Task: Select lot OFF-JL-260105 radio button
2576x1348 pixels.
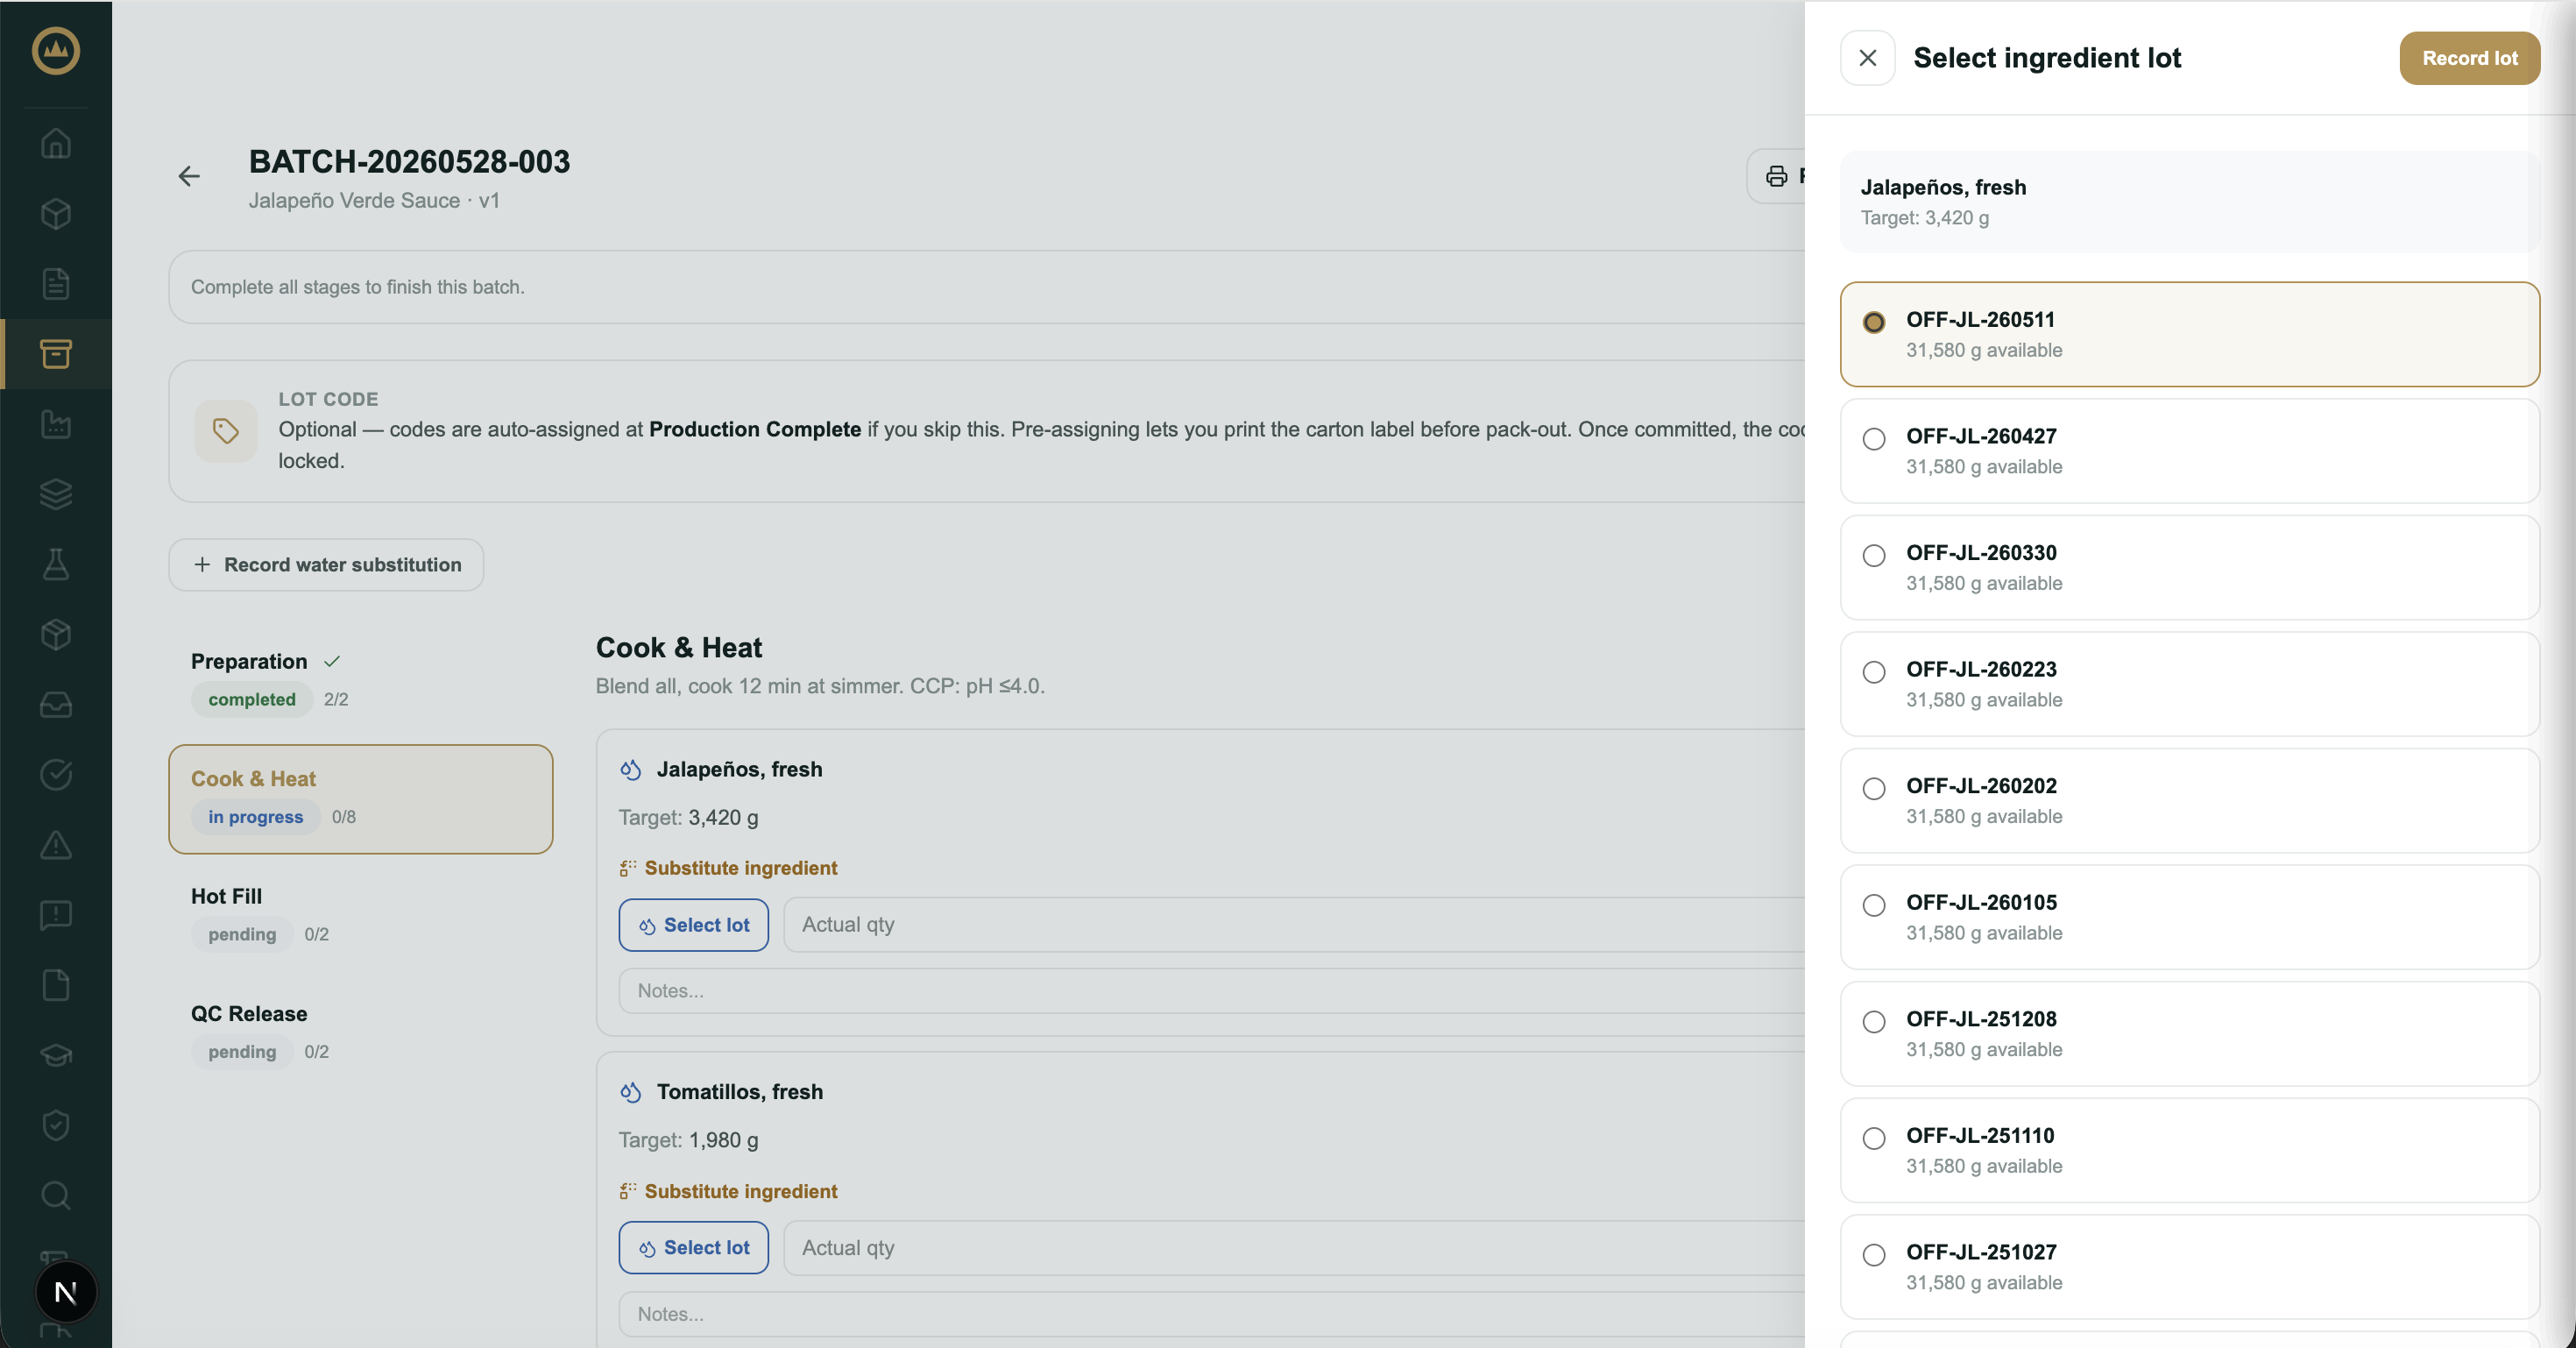Action: 1874,905
